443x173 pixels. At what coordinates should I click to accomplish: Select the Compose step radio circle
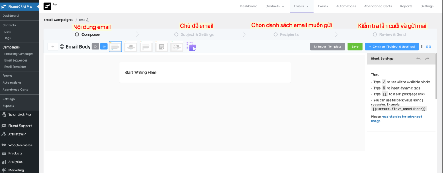click(x=77, y=34)
